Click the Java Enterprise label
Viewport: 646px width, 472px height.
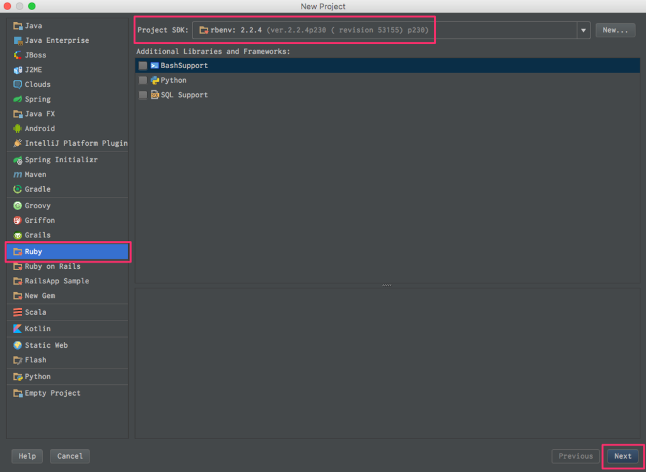pos(57,41)
